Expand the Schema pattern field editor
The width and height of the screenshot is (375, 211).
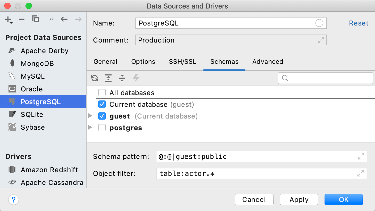(361, 157)
